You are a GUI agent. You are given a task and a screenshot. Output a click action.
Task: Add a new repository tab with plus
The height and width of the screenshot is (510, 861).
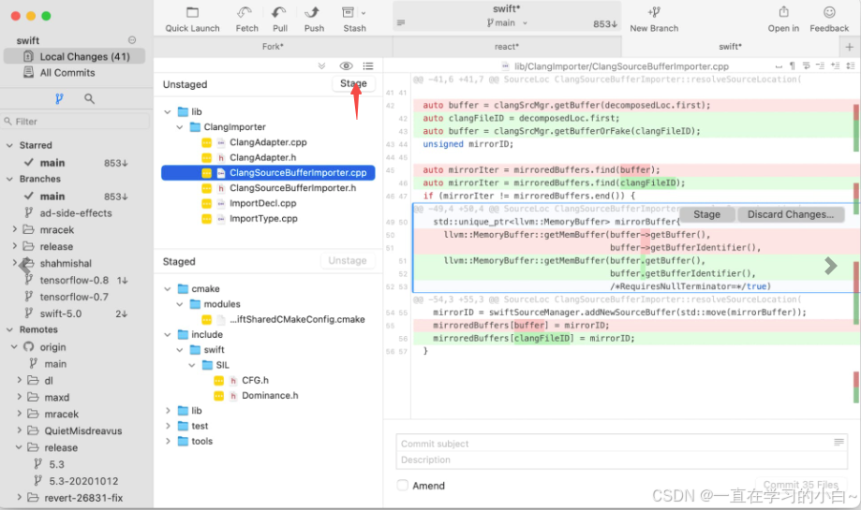[850, 47]
